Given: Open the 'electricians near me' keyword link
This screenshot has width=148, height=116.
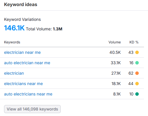Looking at the screenshot, I should coord(23,84).
